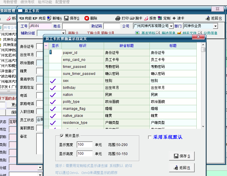Expand the 辅助分组 dropdown

[63, 33]
